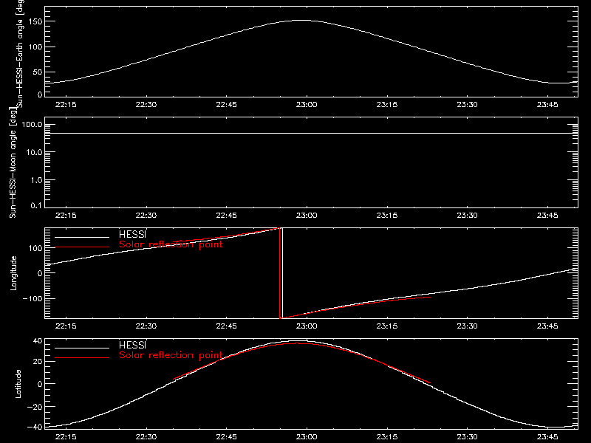Click the 100.0 tick on Moon angle axis
Image resolution: width=591 pixels, height=443 pixels.
[x=32, y=124]
